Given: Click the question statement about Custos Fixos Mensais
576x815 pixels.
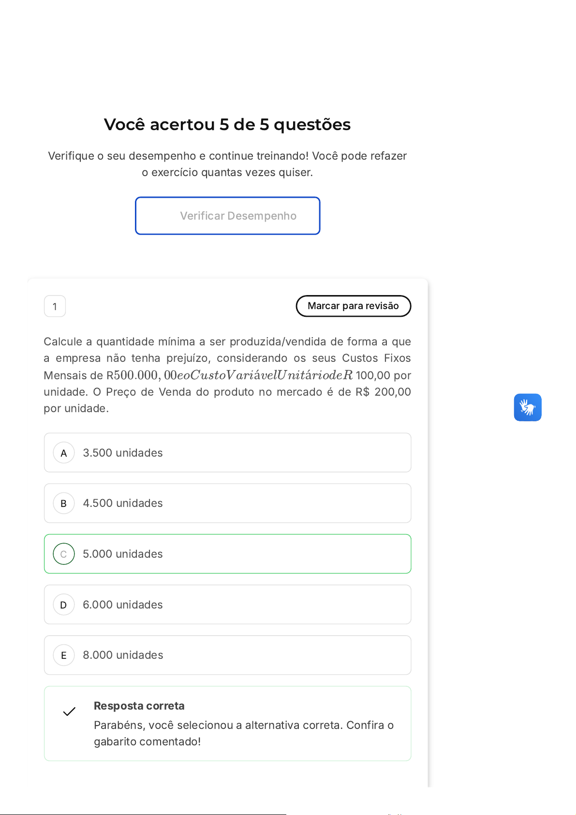Looking at the screenshot, I should pyautogui.click(x=227, y=375).
